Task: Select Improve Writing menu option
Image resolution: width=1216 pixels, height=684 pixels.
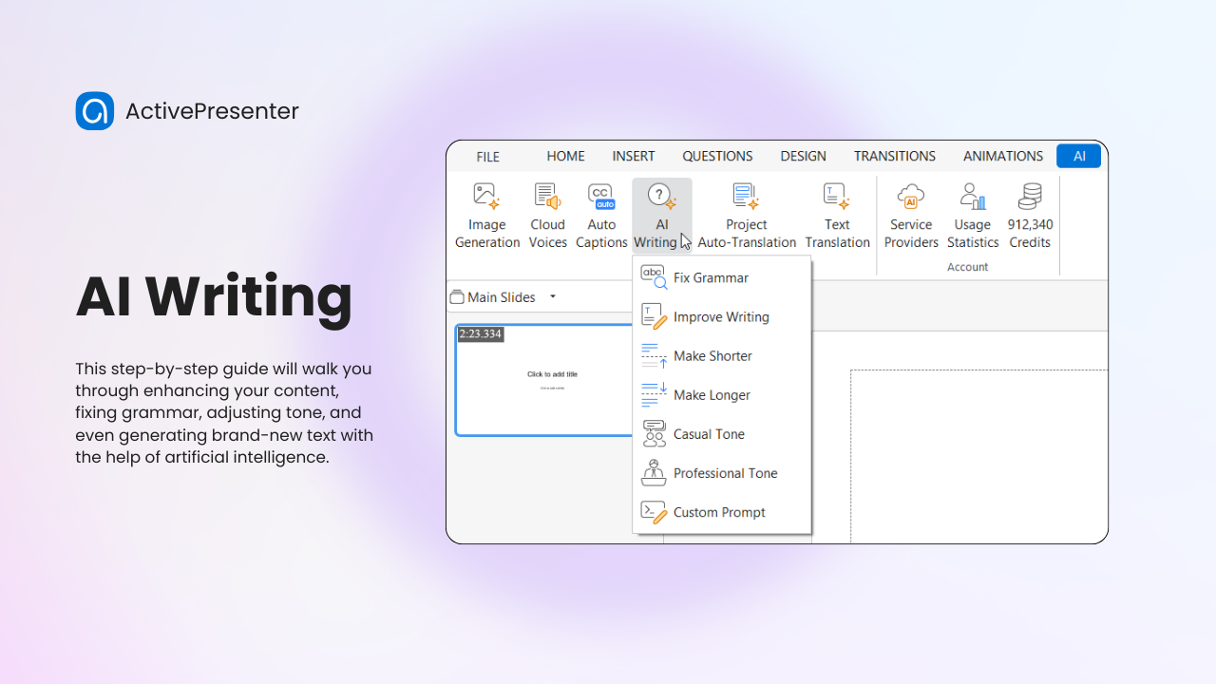Action: tap(721, 317)
